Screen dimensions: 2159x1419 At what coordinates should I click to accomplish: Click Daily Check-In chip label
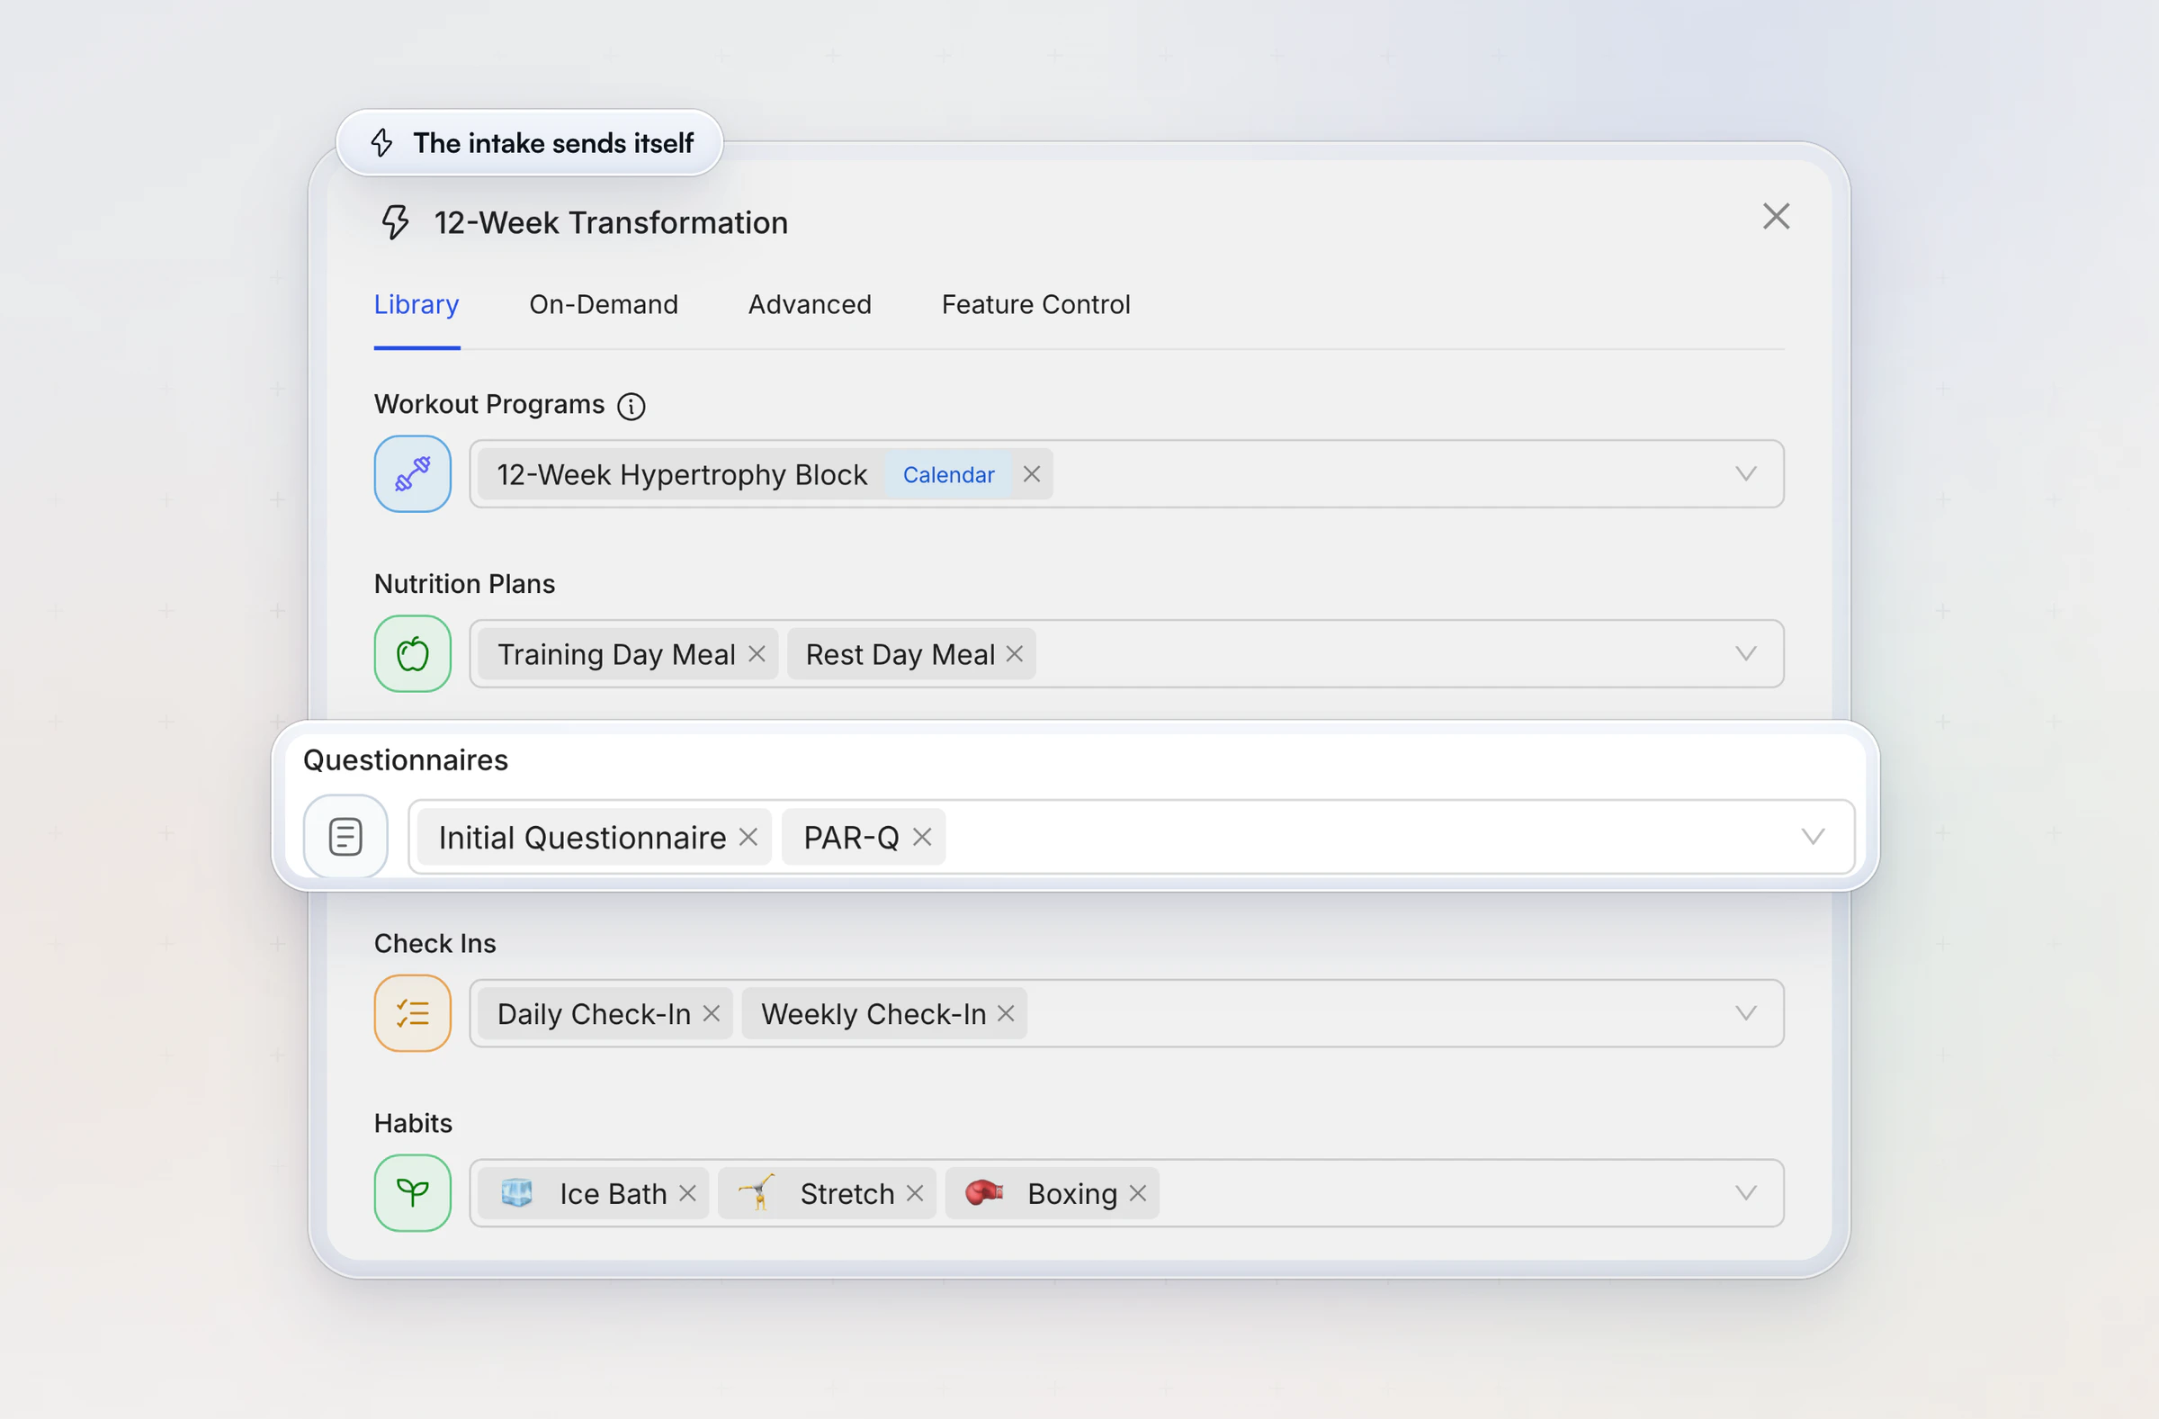click(595, 1013)
